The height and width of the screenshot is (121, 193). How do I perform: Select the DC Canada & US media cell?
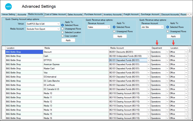76,89
